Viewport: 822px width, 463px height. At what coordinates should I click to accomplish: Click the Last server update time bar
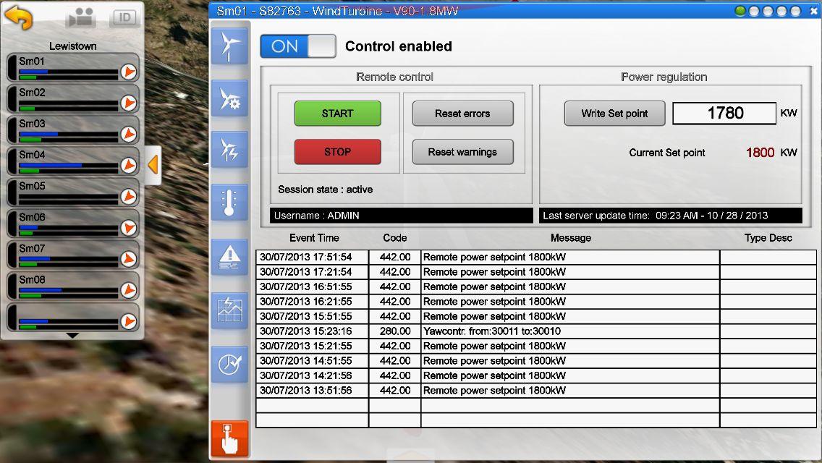(671, 216)
